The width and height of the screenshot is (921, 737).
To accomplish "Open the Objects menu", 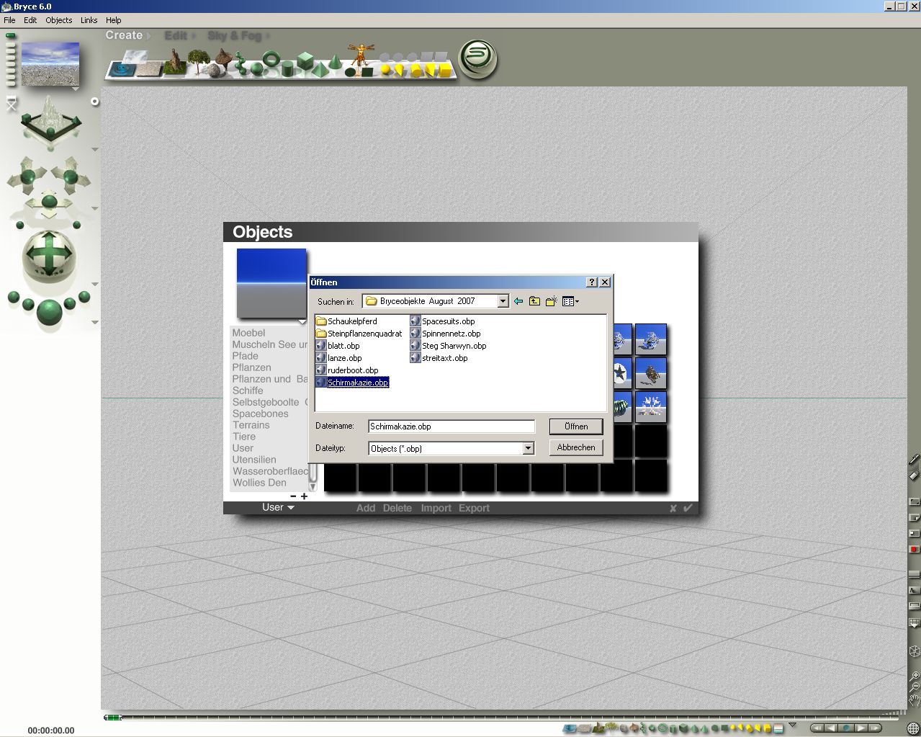I will 59,20.
